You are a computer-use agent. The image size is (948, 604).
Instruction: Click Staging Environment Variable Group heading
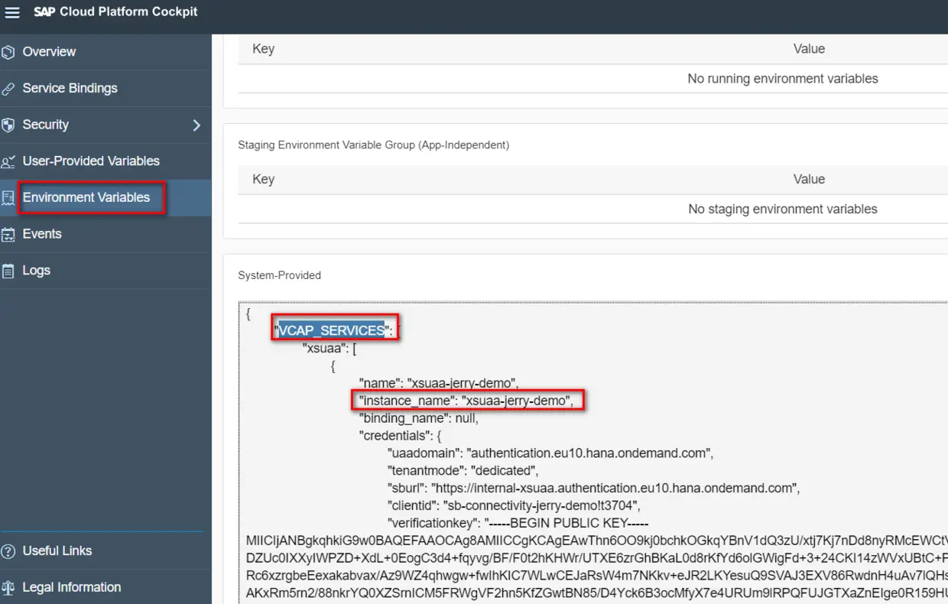373,145
